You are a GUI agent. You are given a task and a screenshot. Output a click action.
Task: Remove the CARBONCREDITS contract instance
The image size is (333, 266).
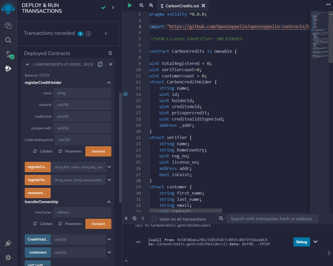click(x=111, y=64)
